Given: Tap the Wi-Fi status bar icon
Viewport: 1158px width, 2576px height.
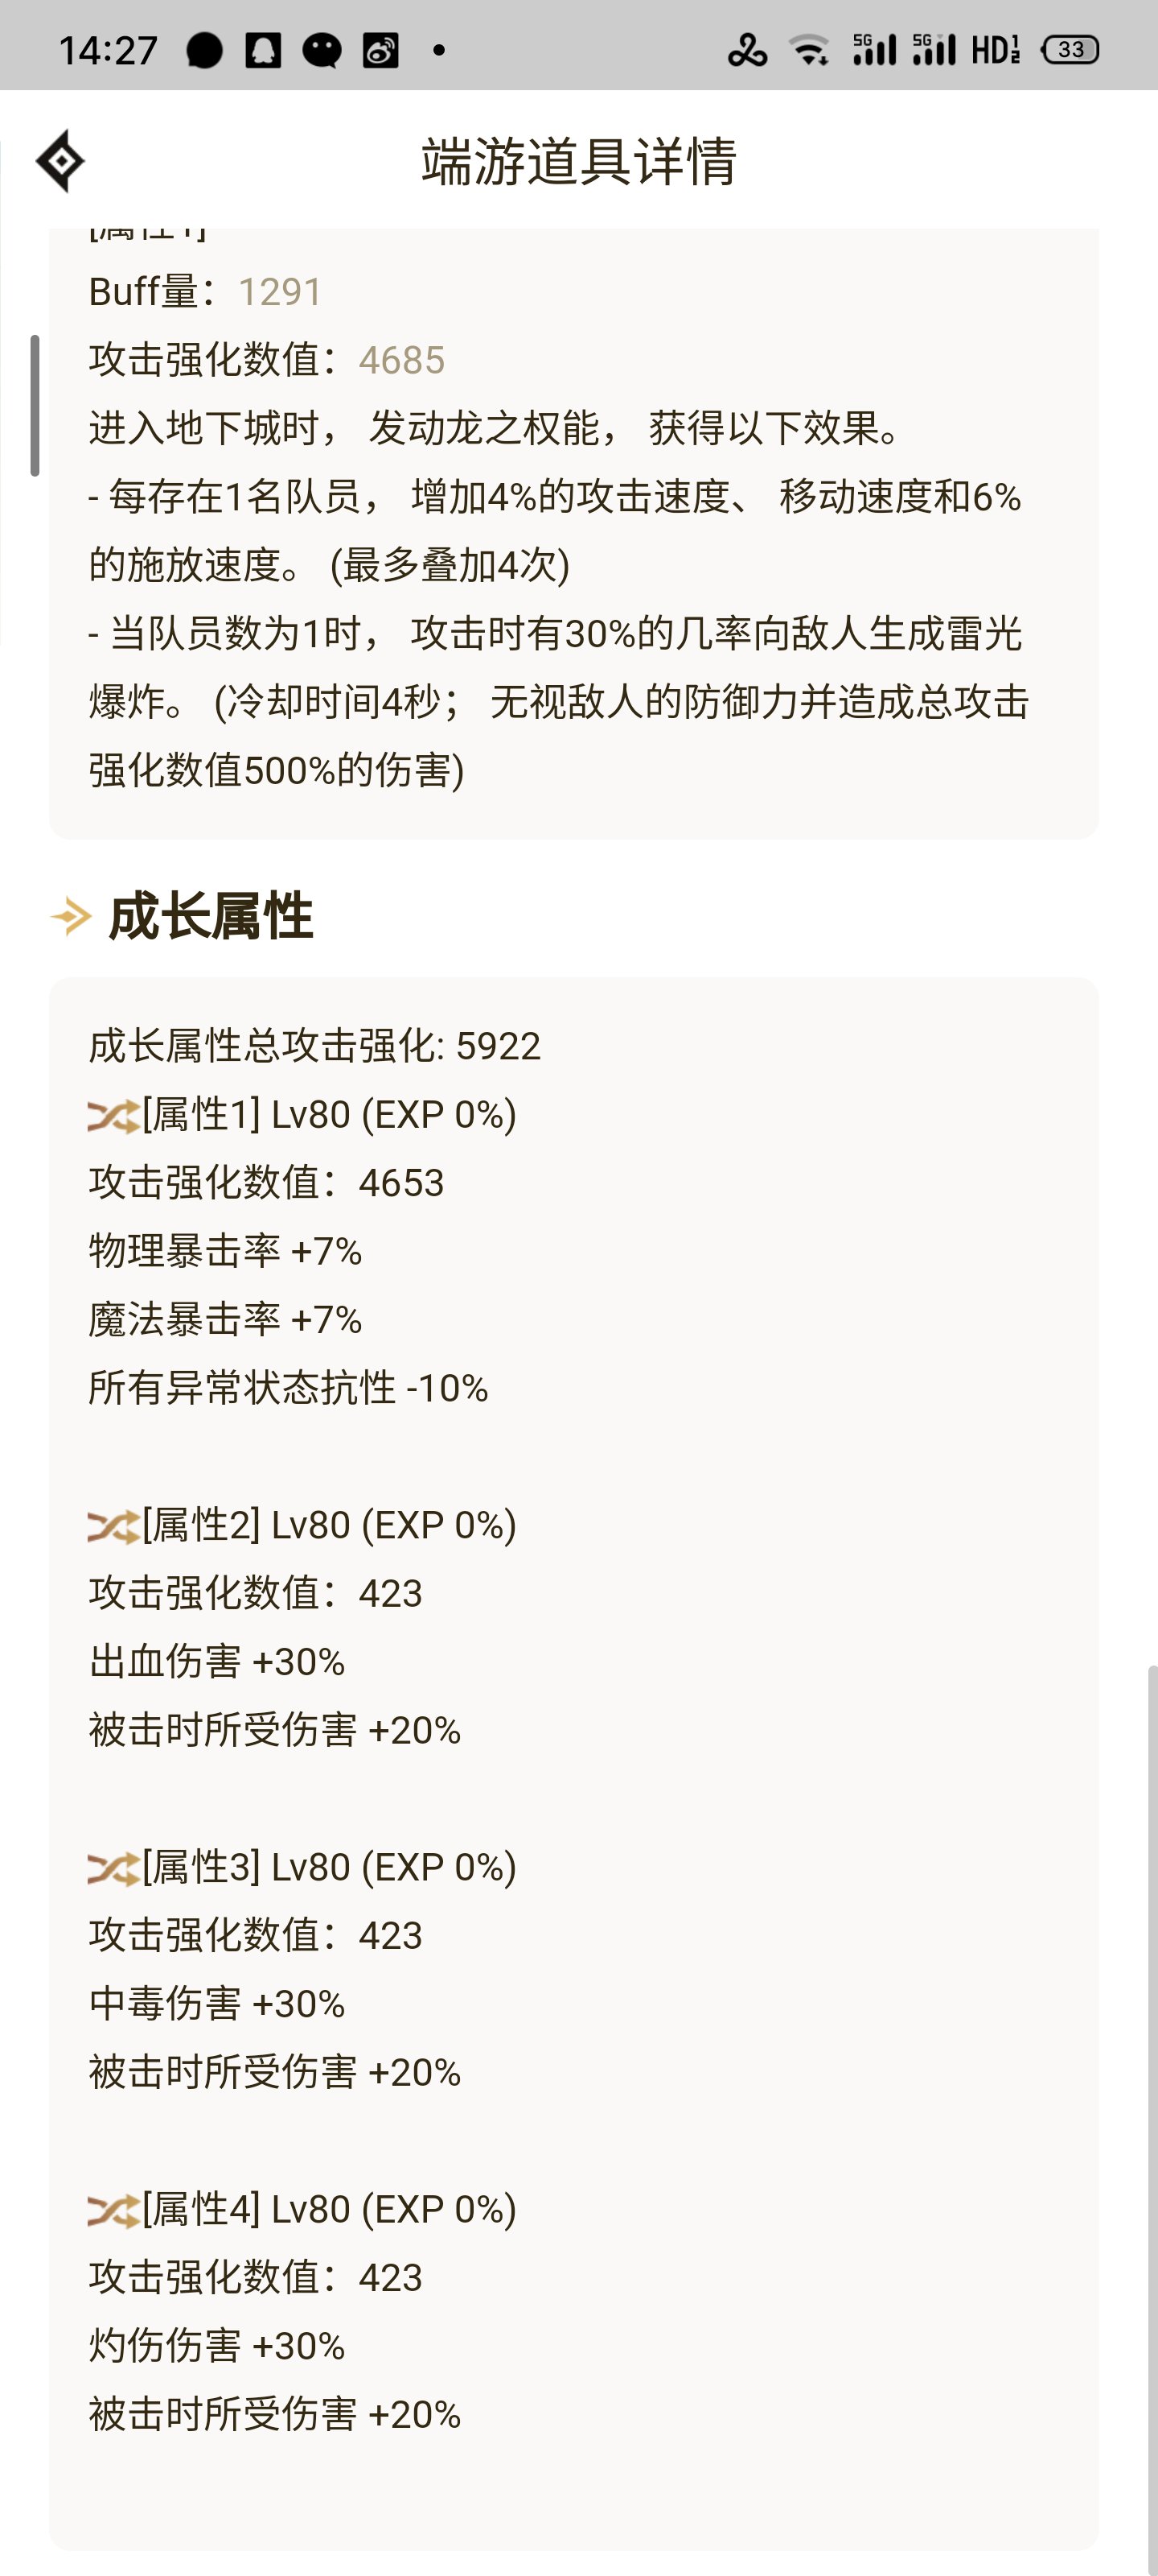Looking at the screenshot, I should (x=808, y=49).
